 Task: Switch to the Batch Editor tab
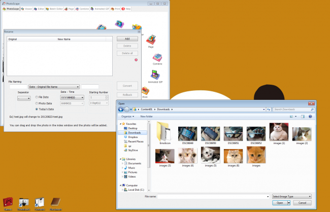click(x=54, y=9)
